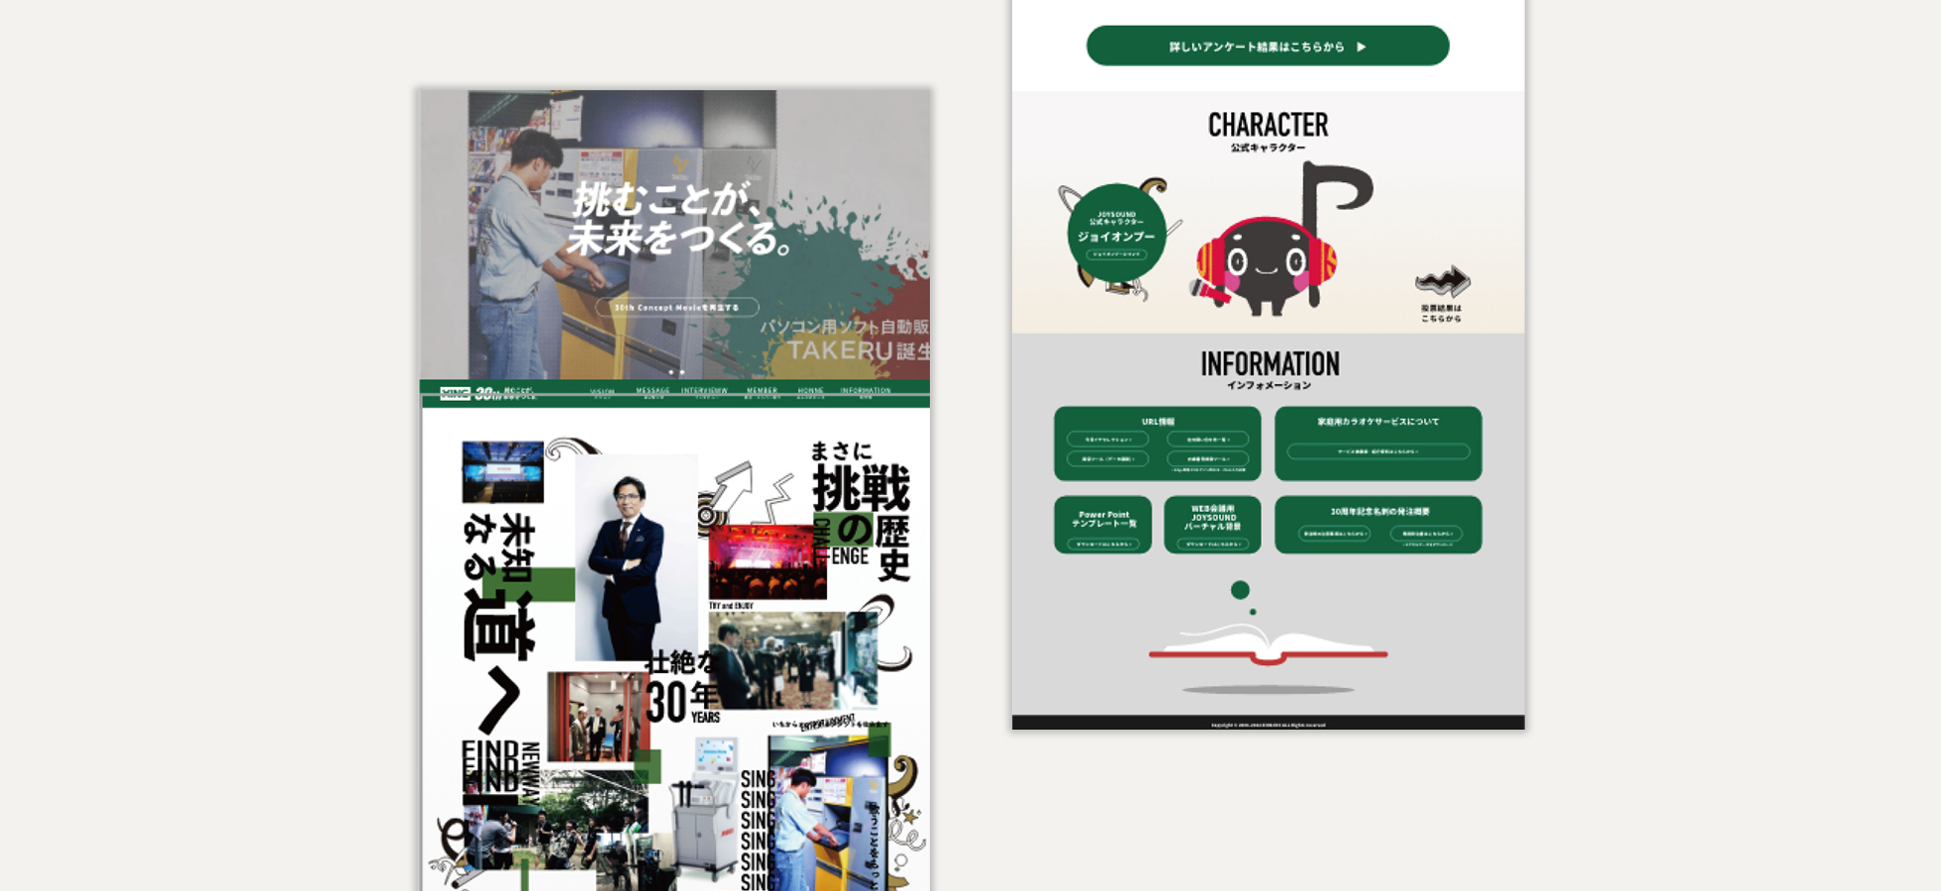This screenshot has height=891, width=1941.
Task: Click the left pill button in the 30周年記念名刺の発注概要 card
Action: click(1334, 534)
